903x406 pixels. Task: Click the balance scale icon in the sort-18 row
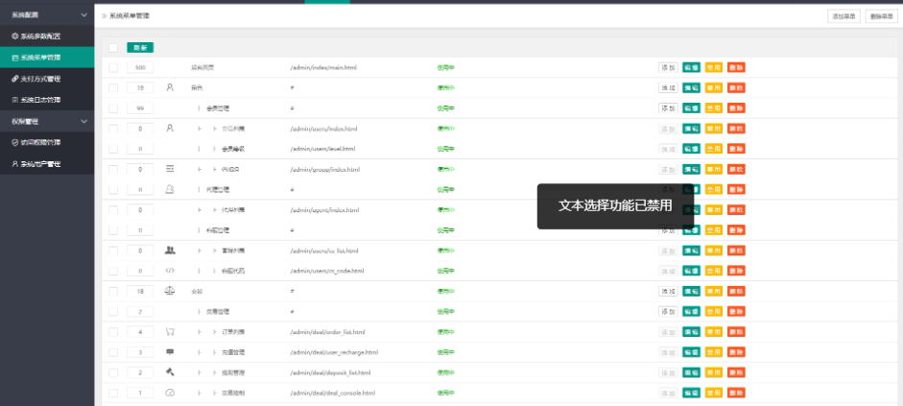(x=170, y=291)
